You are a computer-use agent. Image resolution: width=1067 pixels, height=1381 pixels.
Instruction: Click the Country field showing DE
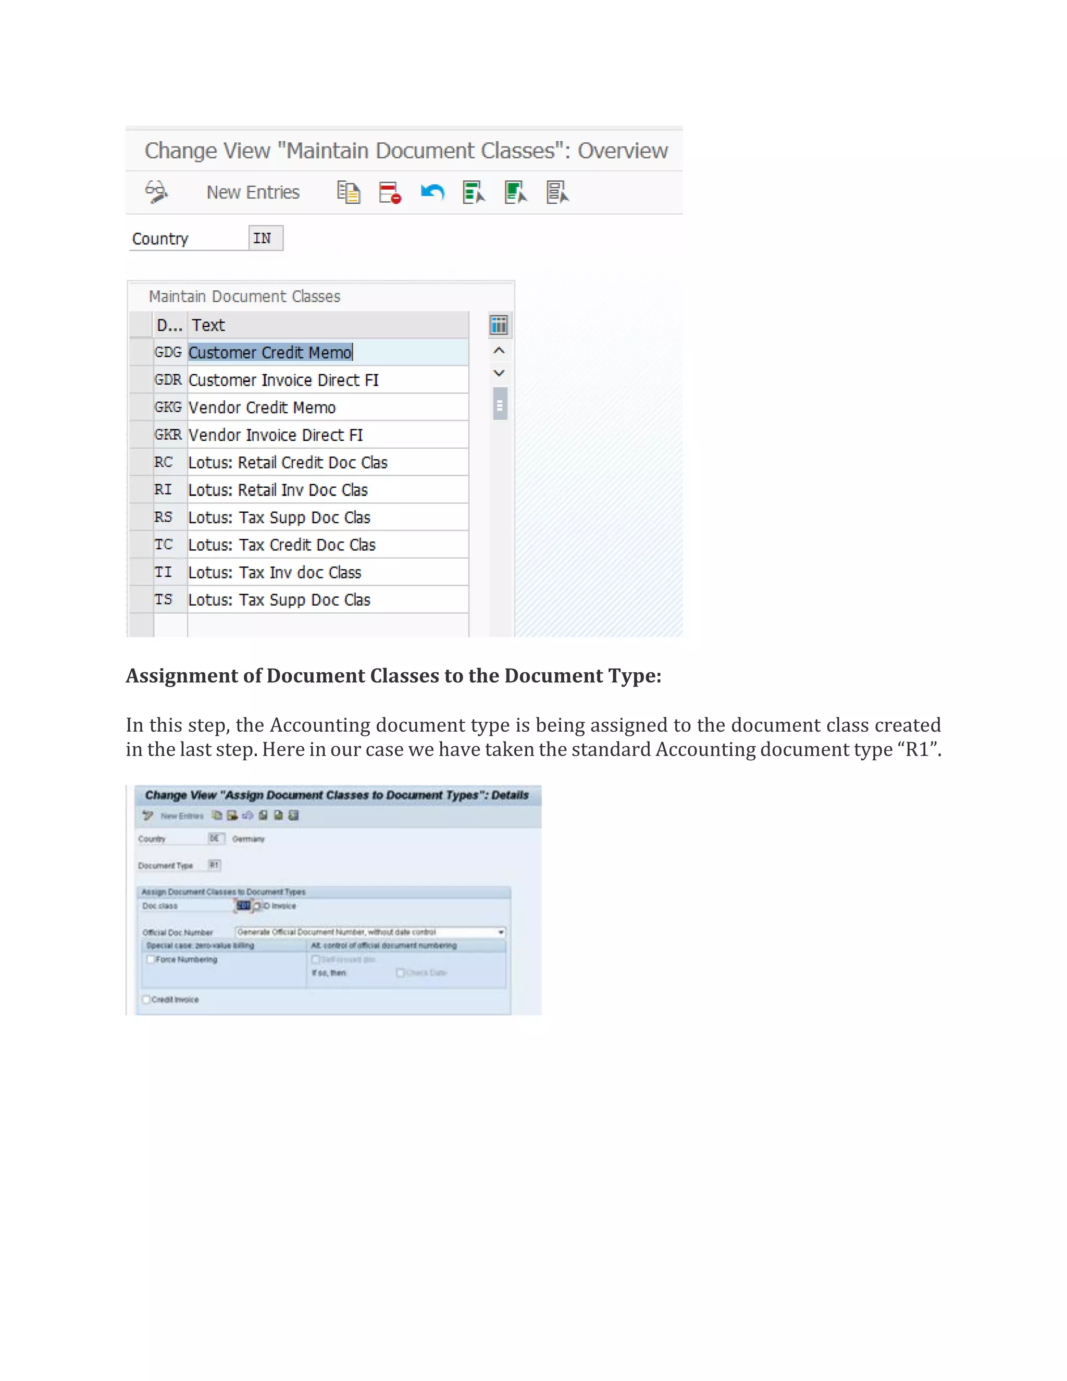pos(216,839)
